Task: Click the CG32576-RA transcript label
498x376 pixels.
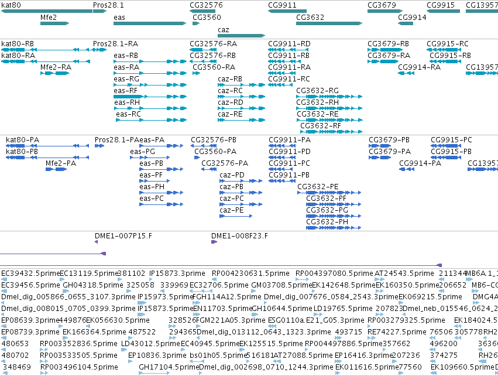Action: [214, 44]
